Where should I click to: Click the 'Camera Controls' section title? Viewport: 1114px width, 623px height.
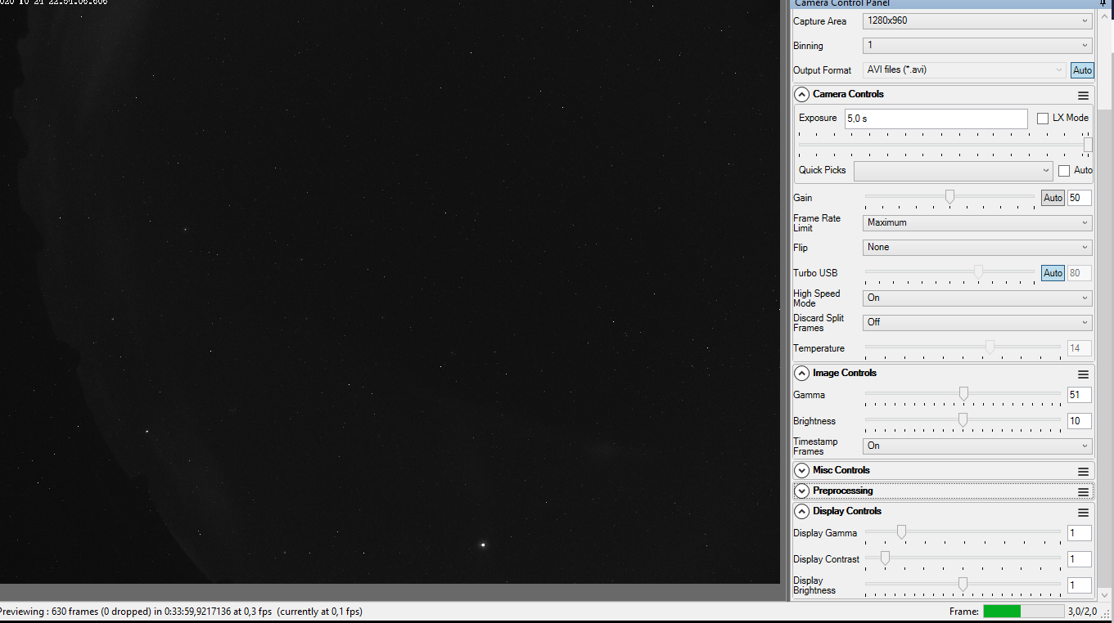click(x=848, y=94)
